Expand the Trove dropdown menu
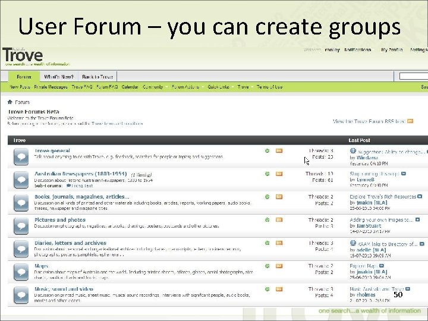Screen dimensions: 428x321 pyautogui.click(x=245, y=87)
